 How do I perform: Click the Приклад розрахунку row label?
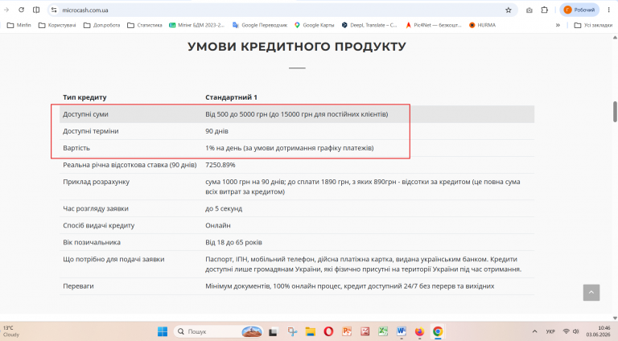pos(97,182)
